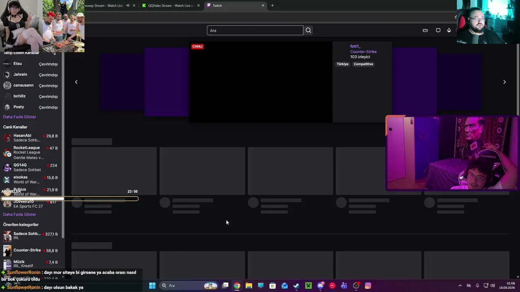Image resolution: width=520 pixels, height=292 pixels.
Task: Go to next carousel stream
Action: tap(505, 82)
